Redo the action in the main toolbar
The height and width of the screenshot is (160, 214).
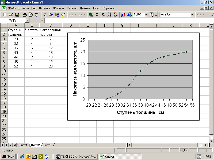click(x=80, y=15)
